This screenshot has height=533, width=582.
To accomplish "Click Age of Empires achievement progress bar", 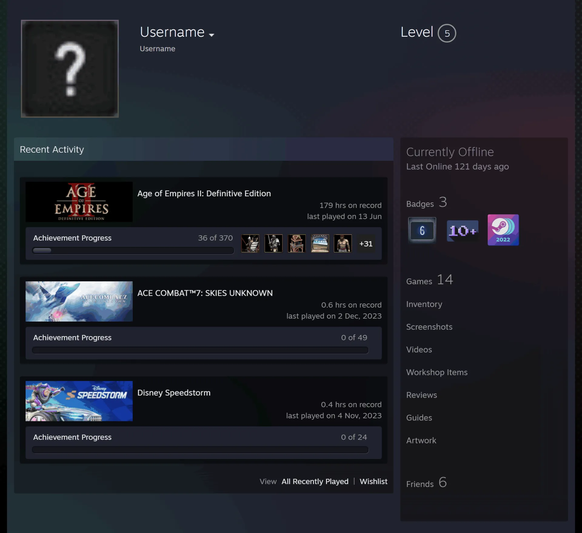I will [133, 251].
